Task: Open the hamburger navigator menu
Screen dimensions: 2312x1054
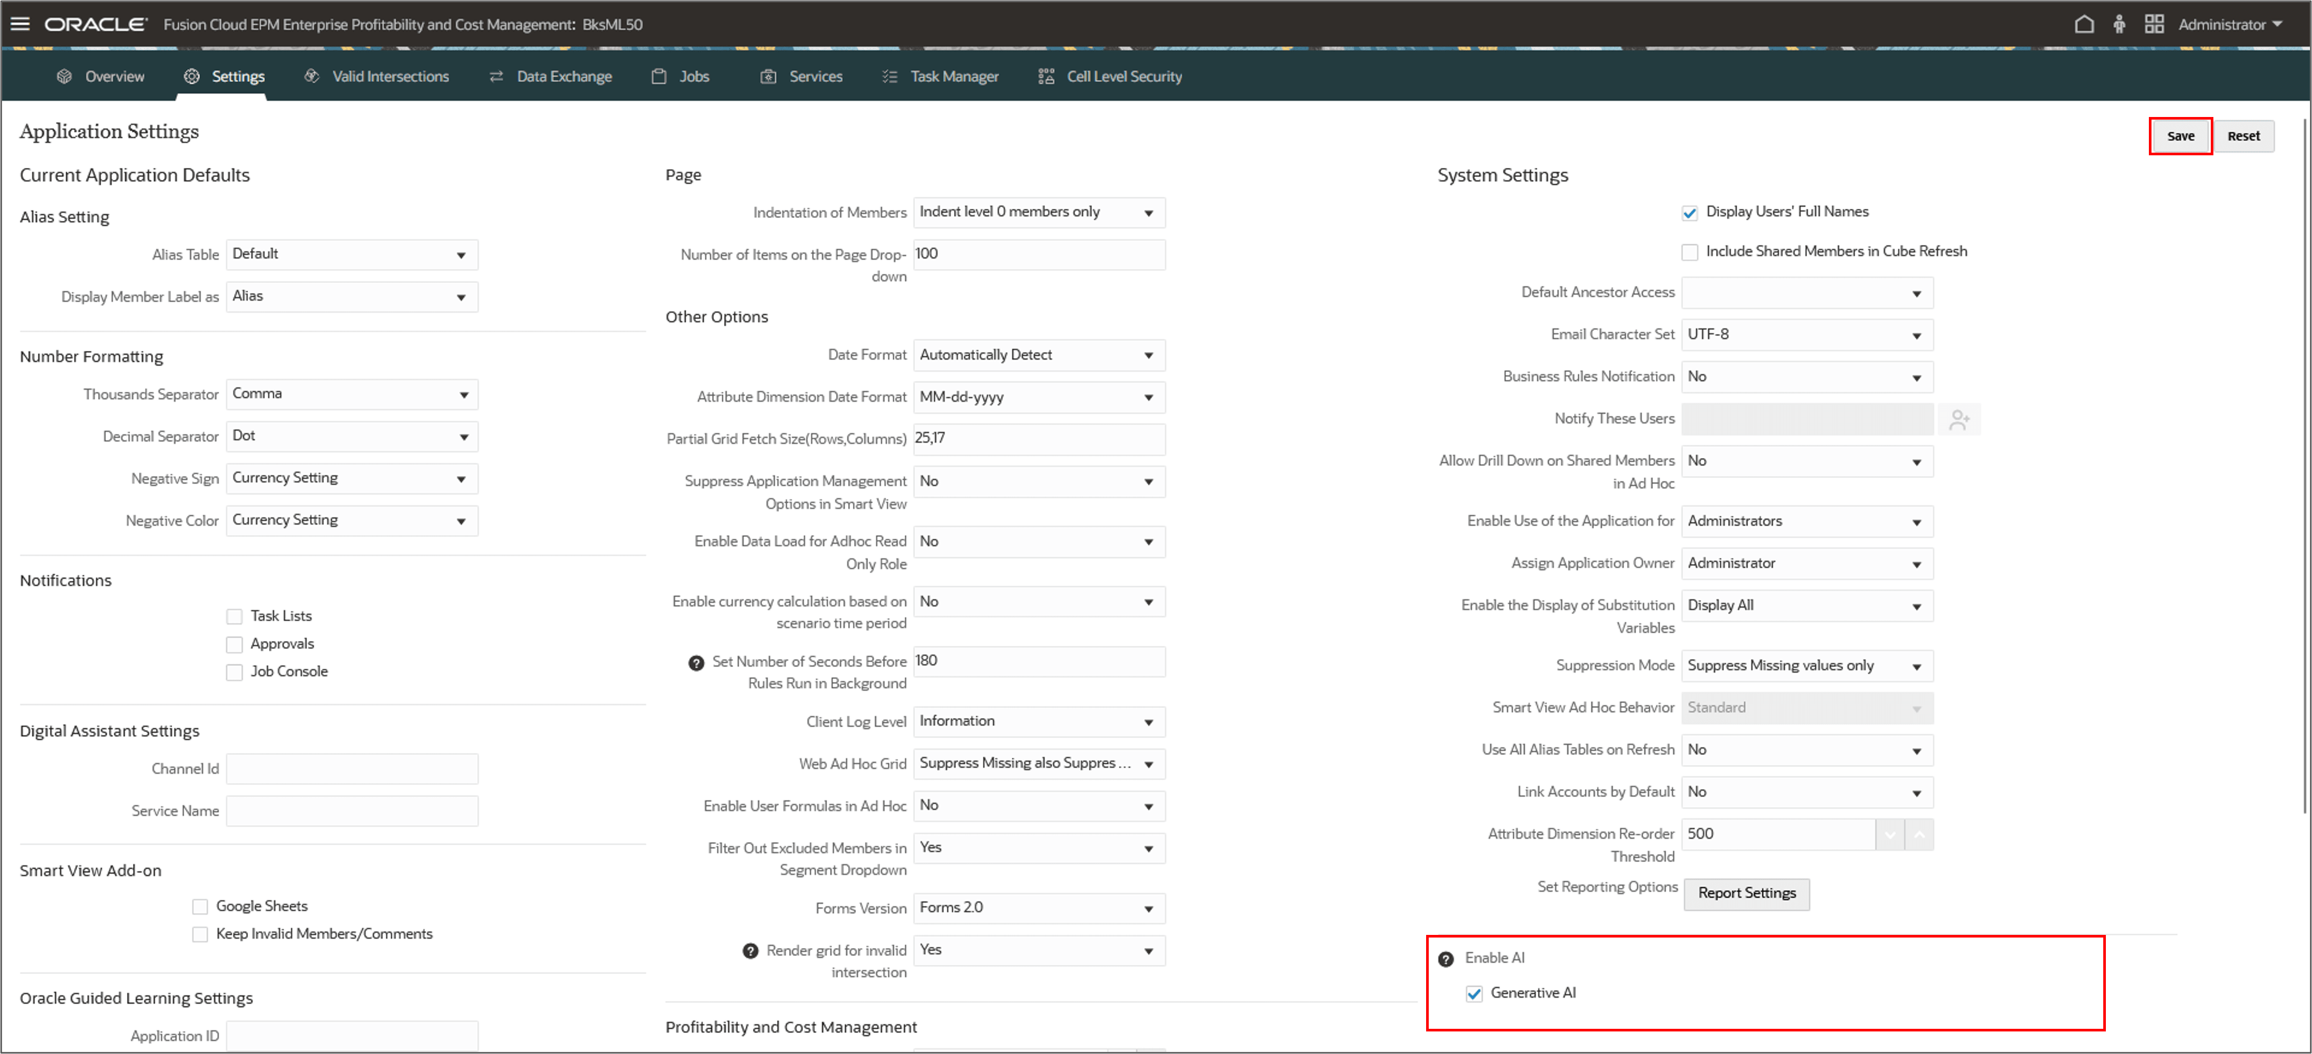Action: 20,24
